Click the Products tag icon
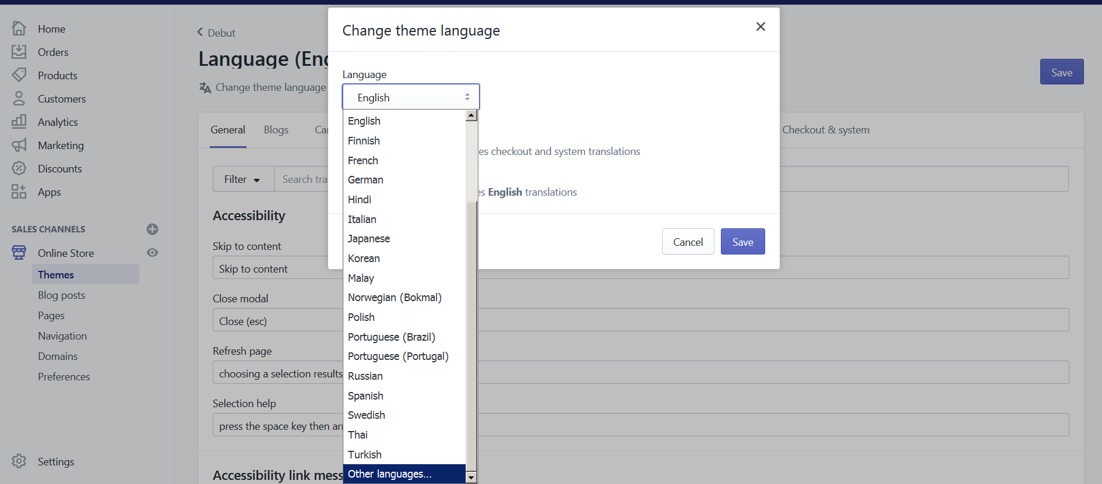1102x484 pixels. (x=19, y=75)
